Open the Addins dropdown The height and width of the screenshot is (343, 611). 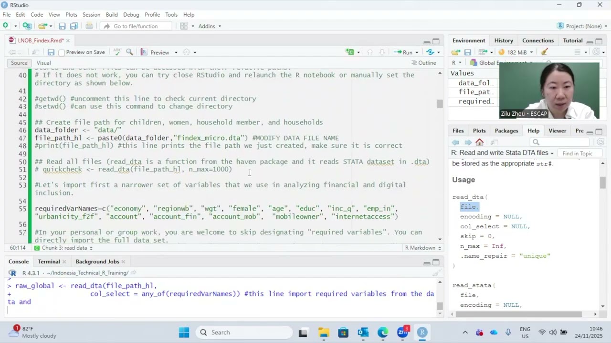pyautogui.click(x=210, y=26)
